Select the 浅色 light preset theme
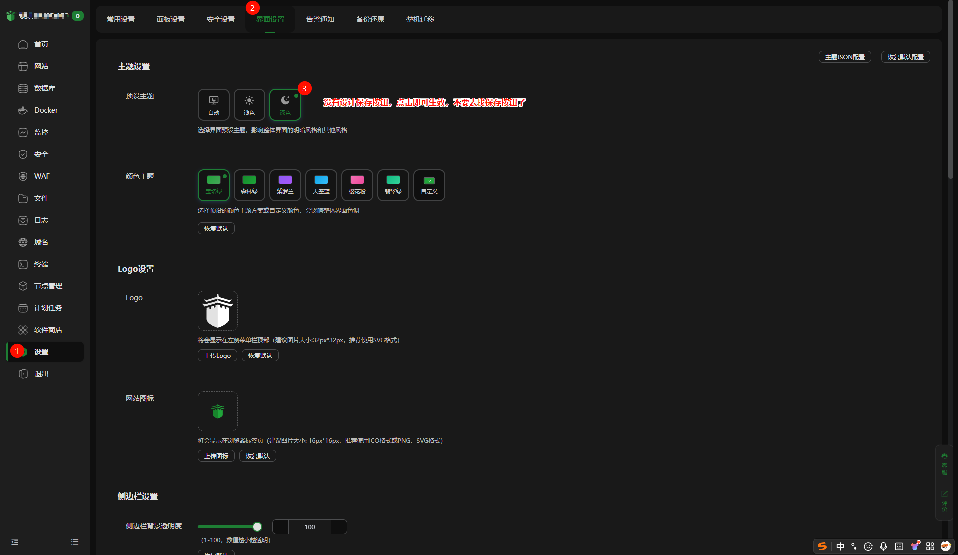Screen dimensions: 958x555 (249, 105)
